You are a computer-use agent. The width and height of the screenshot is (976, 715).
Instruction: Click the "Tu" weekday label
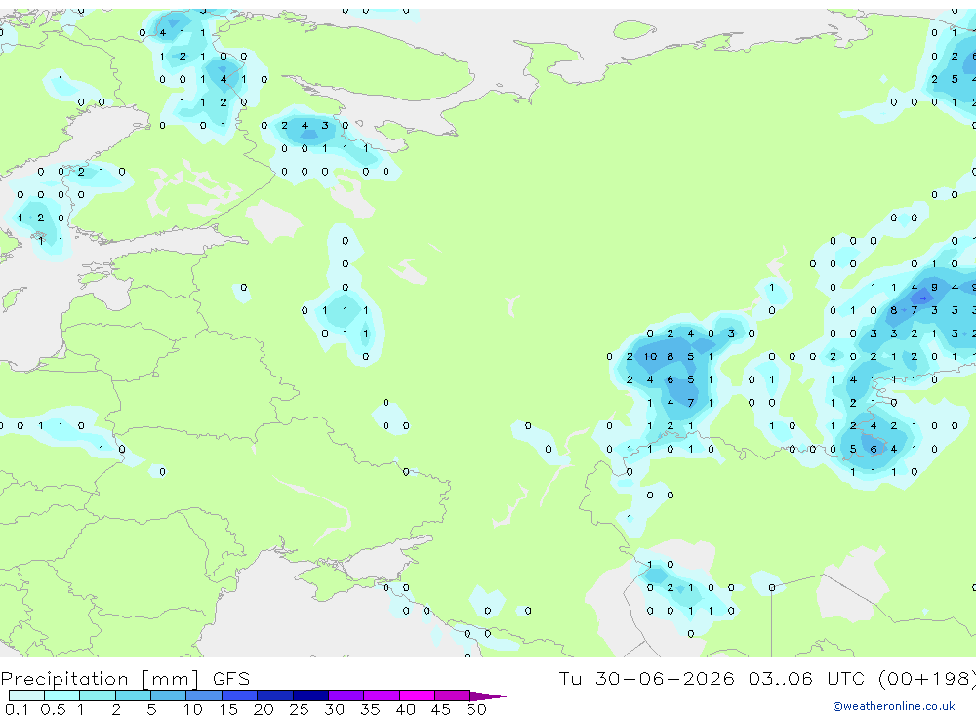tap(570, 678)
